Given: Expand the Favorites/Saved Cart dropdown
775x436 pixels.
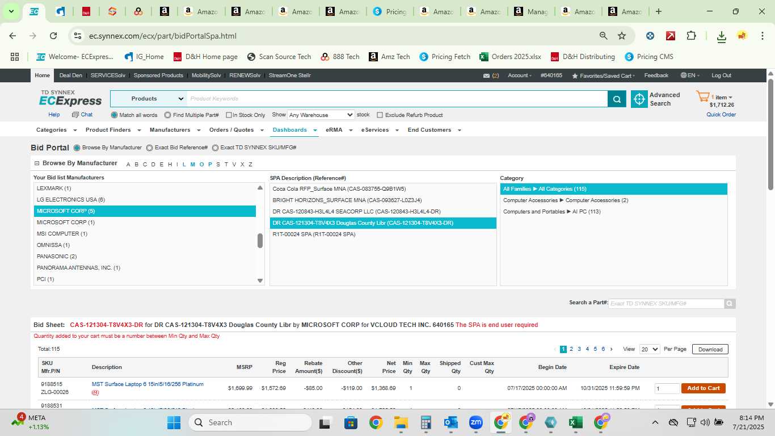Looking at the screenshot, I should click(604, 76).
